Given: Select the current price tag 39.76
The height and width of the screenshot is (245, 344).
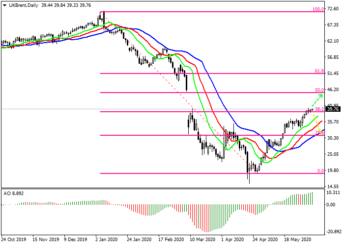Looking at the screenshot, I should pos(333,110).
